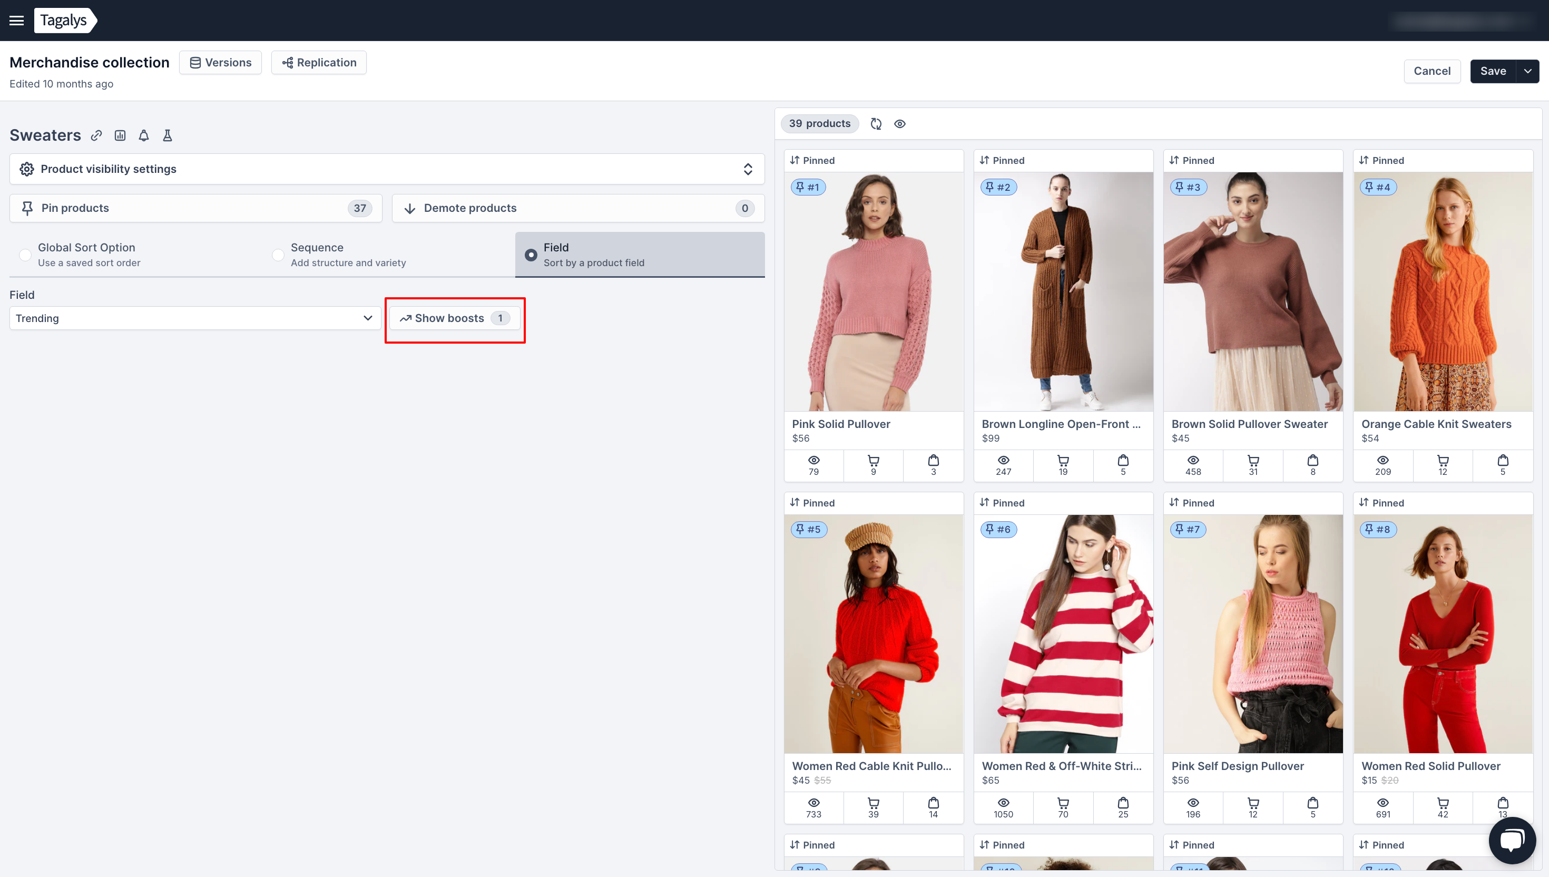Open the live chat widget bubble
1549x877 pixels.
tap(1512, 840)
